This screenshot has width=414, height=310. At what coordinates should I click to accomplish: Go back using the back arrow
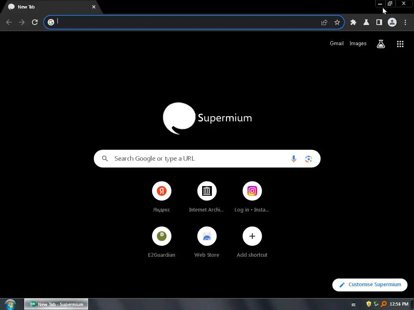click(9, 23)
